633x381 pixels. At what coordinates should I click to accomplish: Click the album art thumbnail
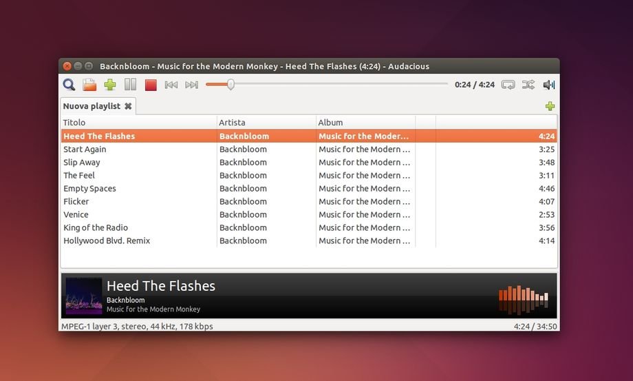(x=84, y=296)
